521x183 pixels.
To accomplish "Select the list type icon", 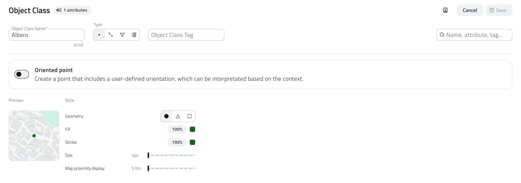I will pos(134,35).
